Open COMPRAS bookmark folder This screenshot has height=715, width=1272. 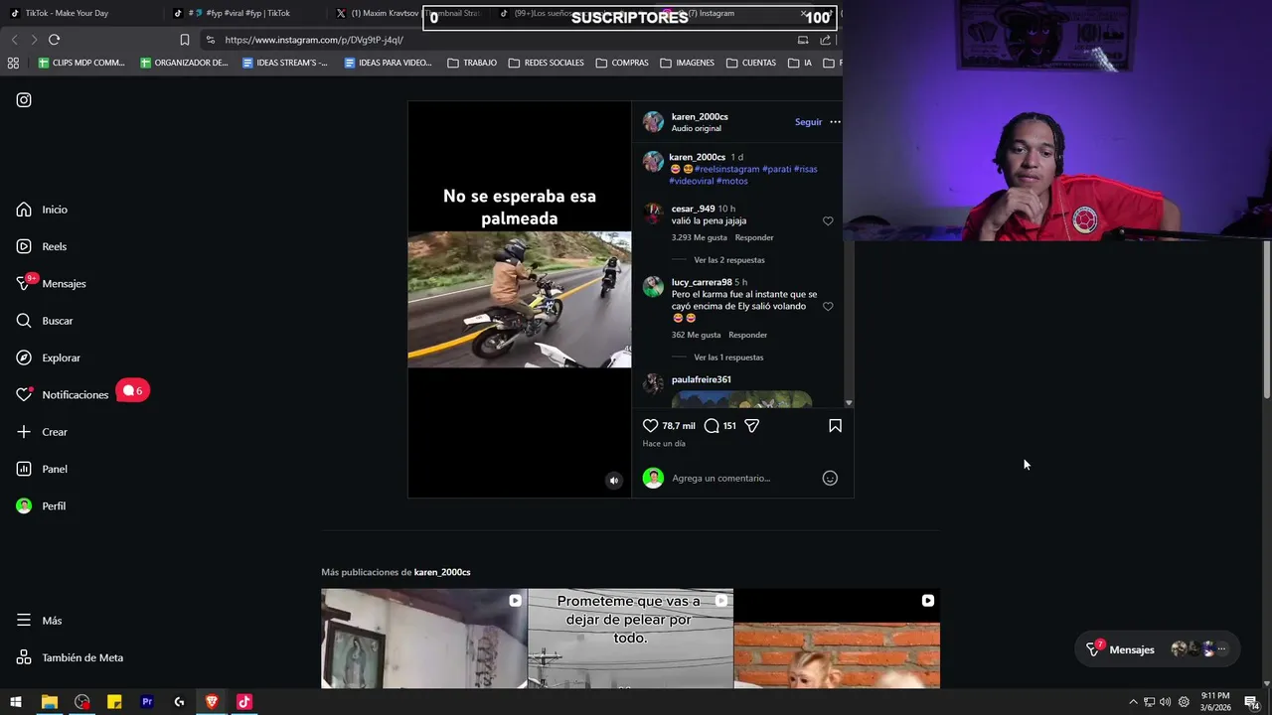coord(622,63)
